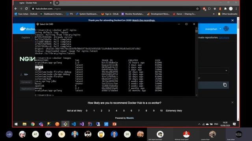252x141 pixels.
Task: Open PowerPoint from taskbar
Action: 114,124
